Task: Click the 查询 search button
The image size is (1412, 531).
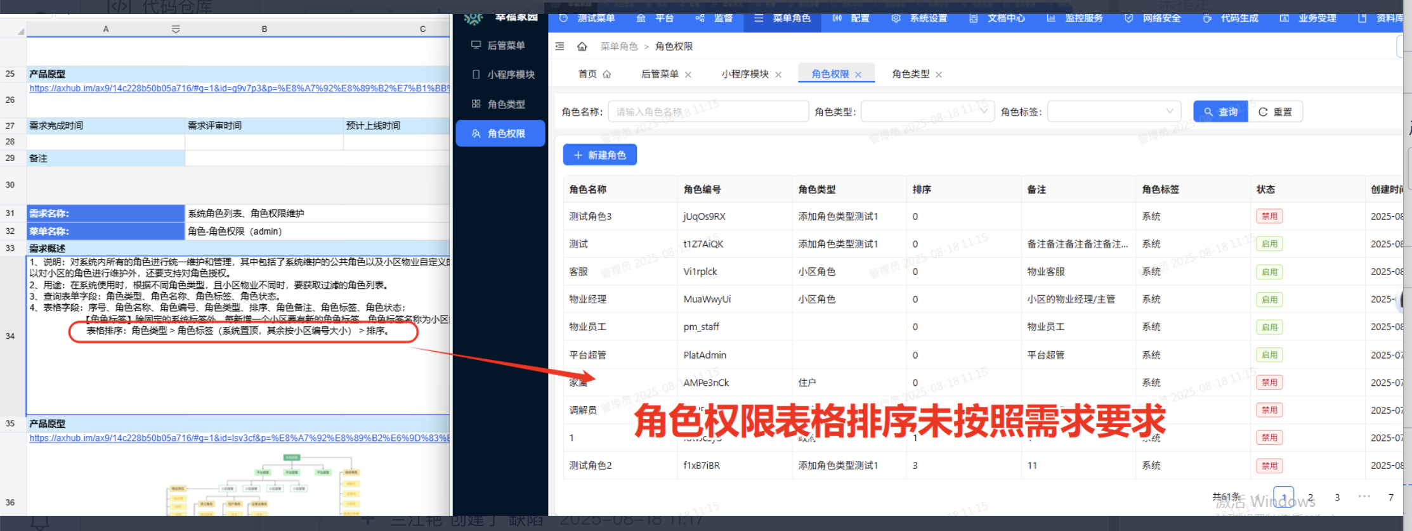Action: point(1220,112)
